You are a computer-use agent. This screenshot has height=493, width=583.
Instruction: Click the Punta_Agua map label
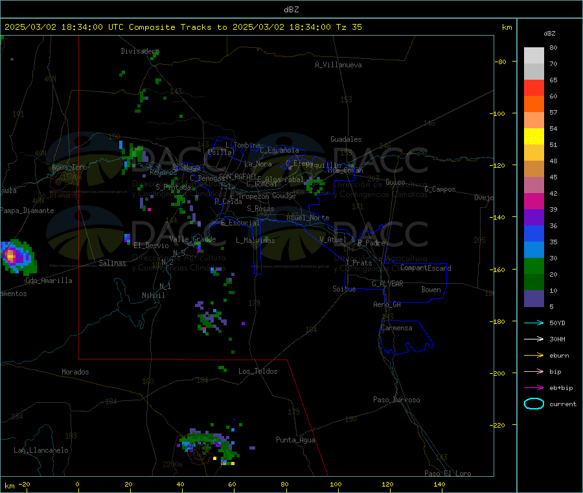295,440
